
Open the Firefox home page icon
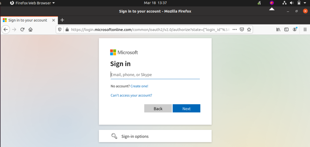(31, 30)
